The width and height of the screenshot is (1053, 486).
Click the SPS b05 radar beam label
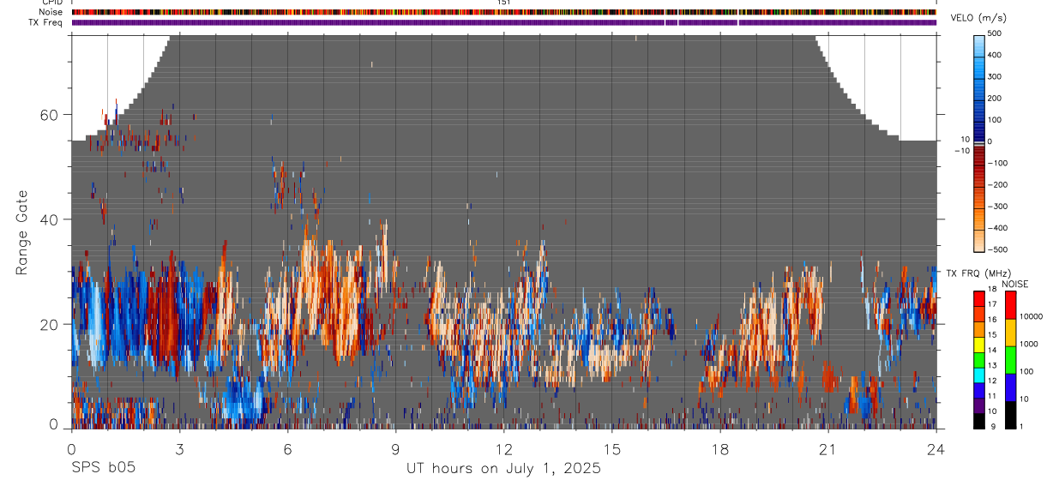click(x=103, y=468)
